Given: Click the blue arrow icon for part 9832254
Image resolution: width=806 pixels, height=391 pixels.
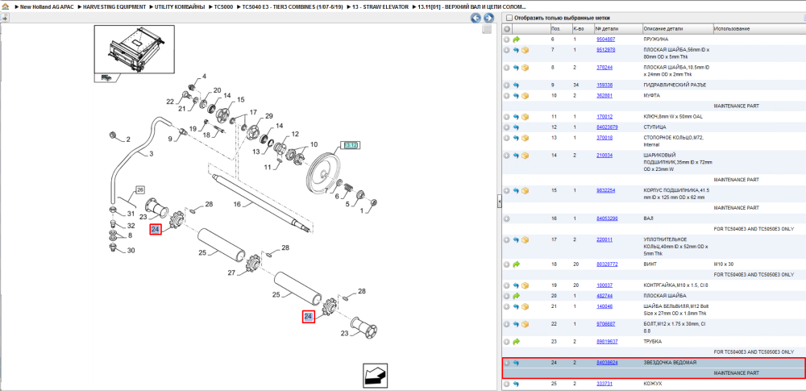Looking at the screenshot, I should [x=516, y=190].
